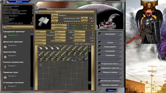166x93 pixels.
Task: Click the Корабельные модели statistics line
Action: tap(18, 6)
